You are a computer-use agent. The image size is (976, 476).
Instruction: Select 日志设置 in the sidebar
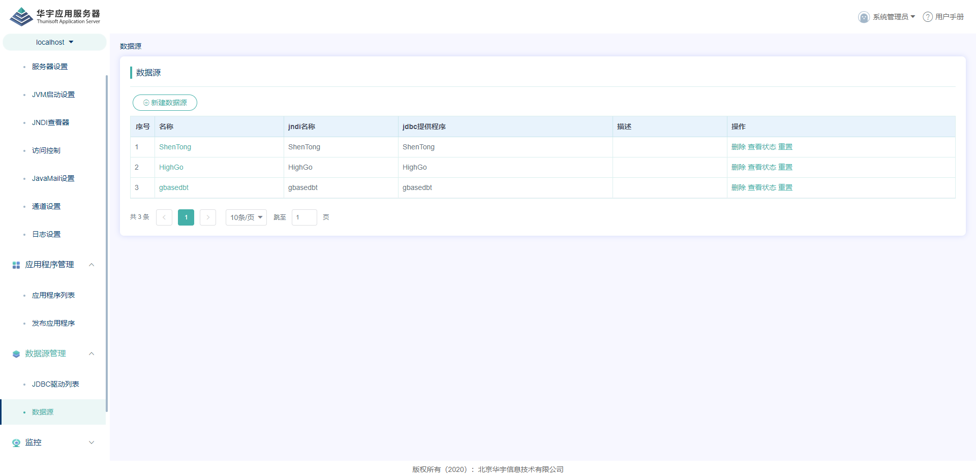click(46, 234)
